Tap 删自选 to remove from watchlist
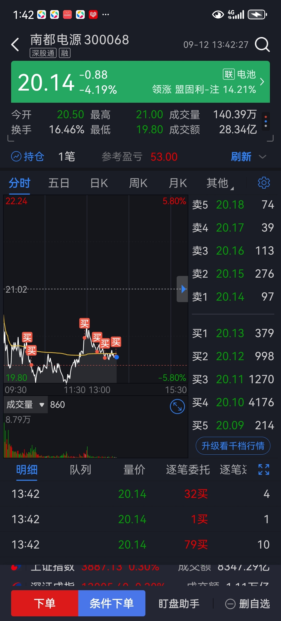This screenshot has height=621, width=281. [x=247, y=604]
